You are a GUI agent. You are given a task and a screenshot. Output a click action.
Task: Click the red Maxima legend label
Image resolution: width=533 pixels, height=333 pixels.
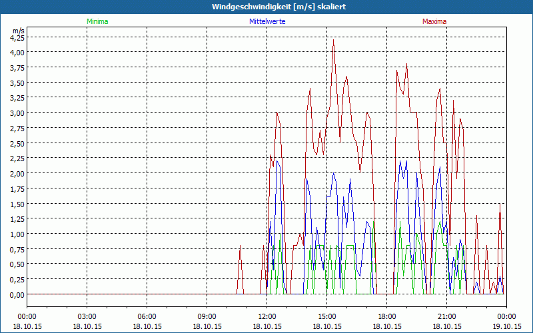[434, 21]
